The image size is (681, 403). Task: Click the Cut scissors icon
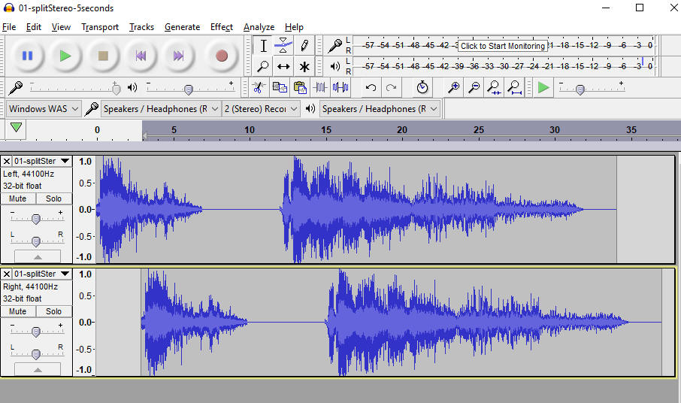coord(258,88)
